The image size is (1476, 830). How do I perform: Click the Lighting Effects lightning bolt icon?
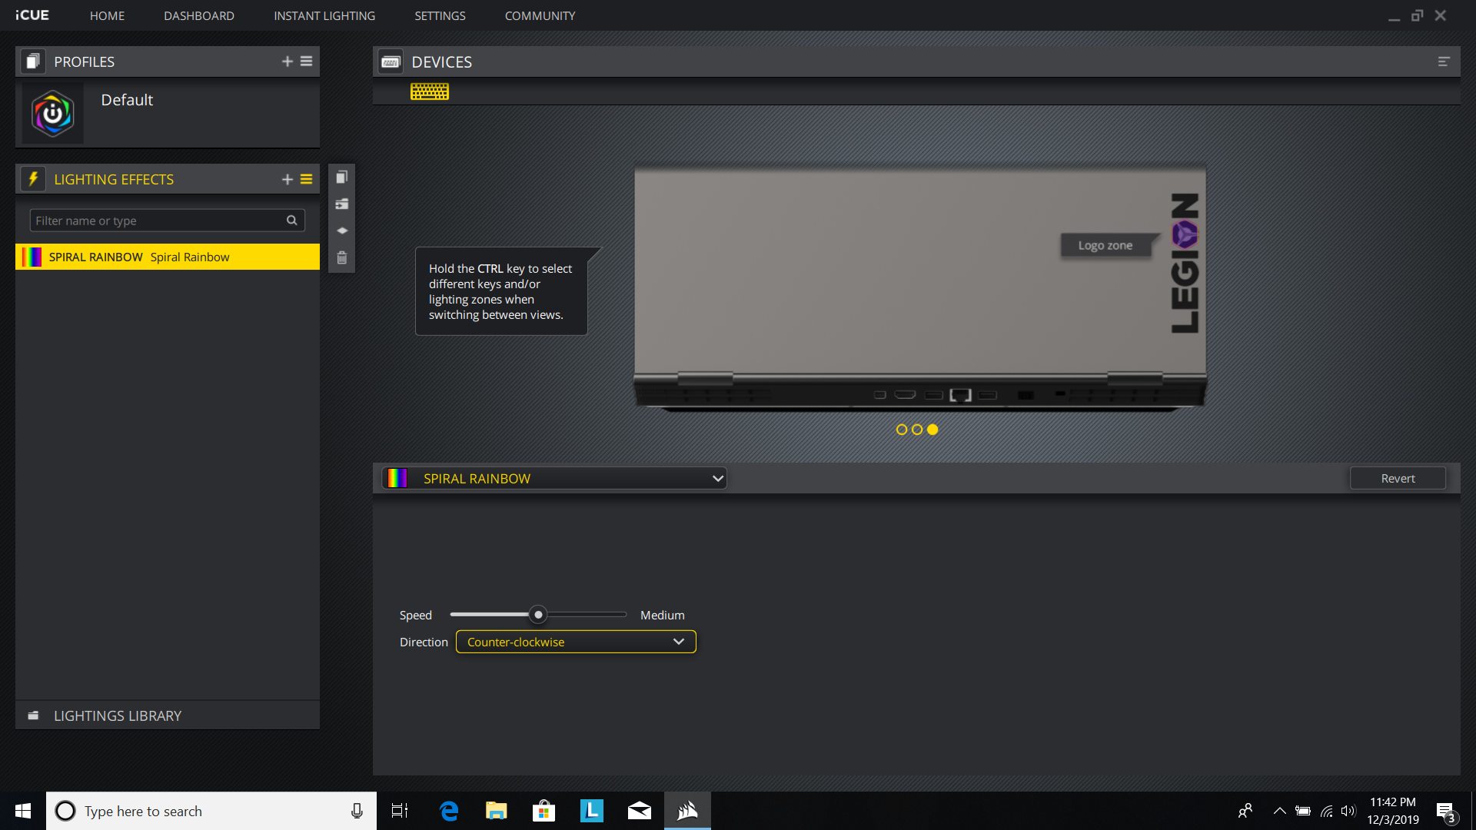32,179
